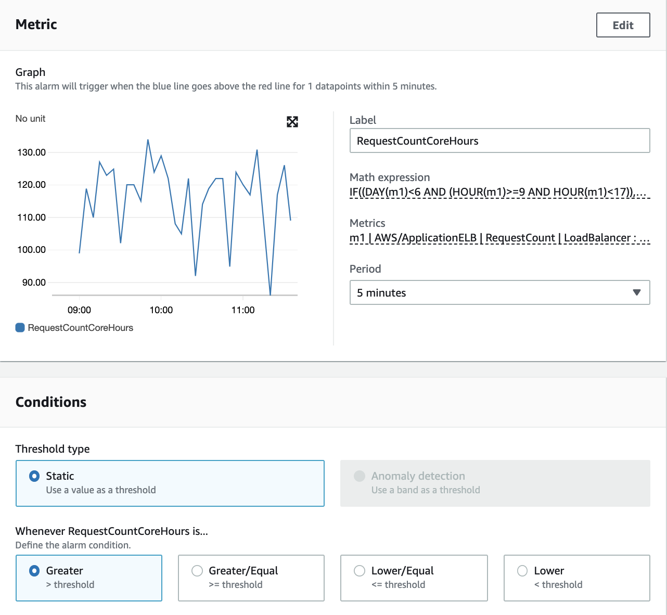667x615 pixels.
Task: Click the graph expand/fullscreen icon
Action: (292, 122)
